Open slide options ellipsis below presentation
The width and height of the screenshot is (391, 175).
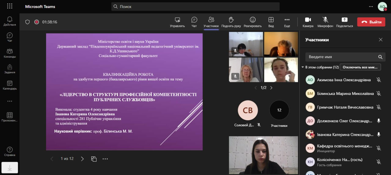(x=105, y=159)
